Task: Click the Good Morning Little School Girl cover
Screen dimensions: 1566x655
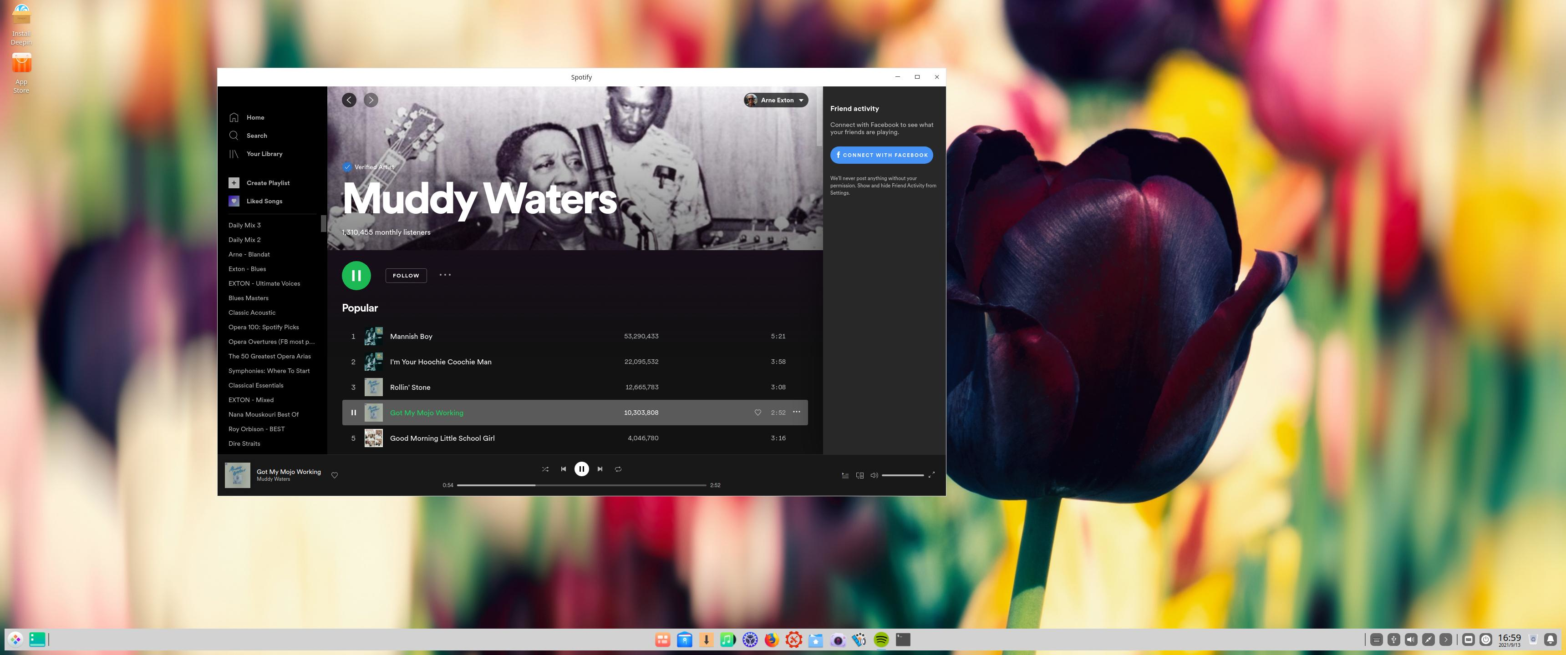Action: pos(373,438)
